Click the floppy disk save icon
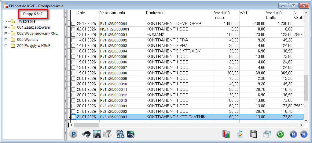This screenshot has width=312, height=143. (x=253, y=134)
